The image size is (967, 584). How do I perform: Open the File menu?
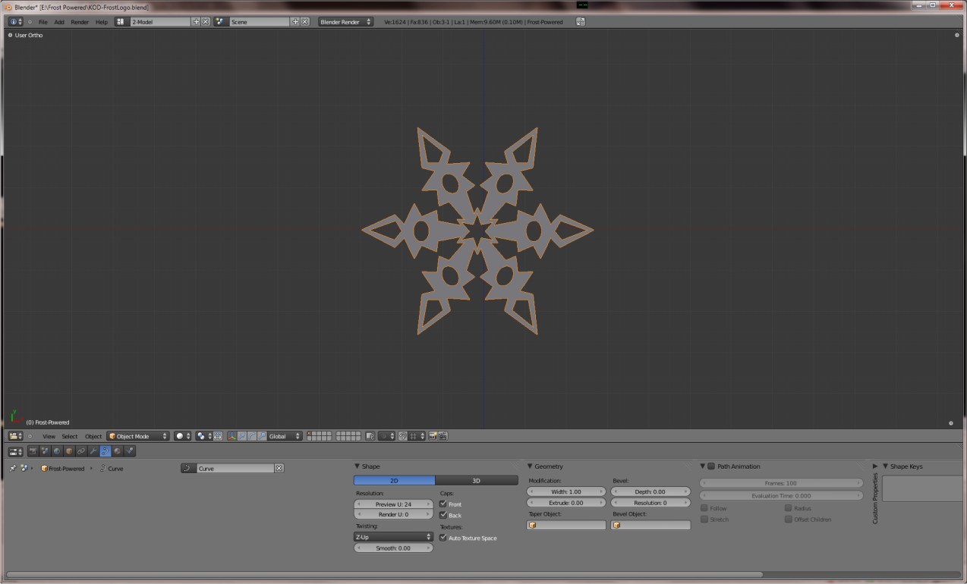point(43,22)
